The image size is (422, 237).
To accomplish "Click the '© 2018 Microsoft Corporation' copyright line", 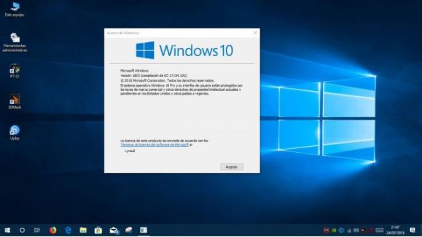I will 167,80.
